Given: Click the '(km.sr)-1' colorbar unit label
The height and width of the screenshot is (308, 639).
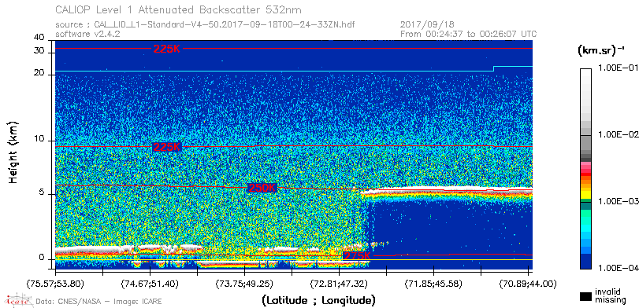Looking at the screenshot, I should (x=601, y=51).
